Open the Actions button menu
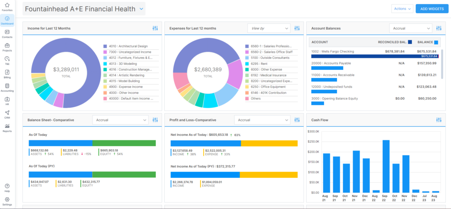 (x=403, y=9)
